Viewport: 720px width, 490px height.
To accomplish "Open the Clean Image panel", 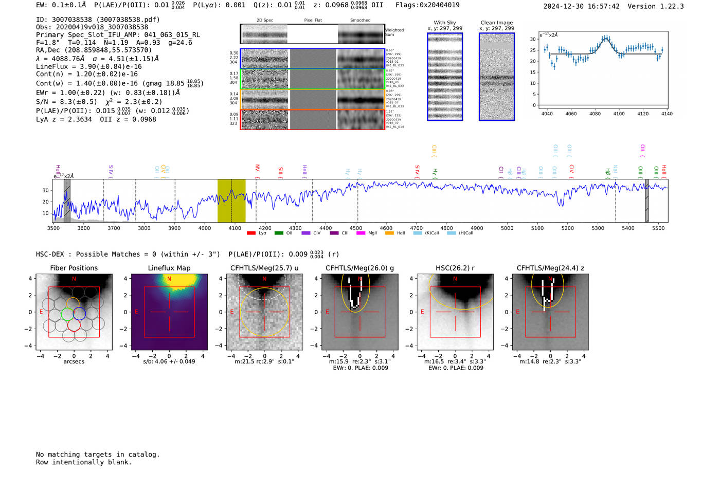I will pos(497,77).
